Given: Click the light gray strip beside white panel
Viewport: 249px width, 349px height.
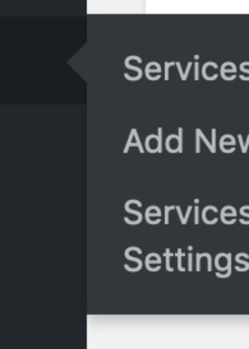Looking at the screenshot, I should 116,7.
